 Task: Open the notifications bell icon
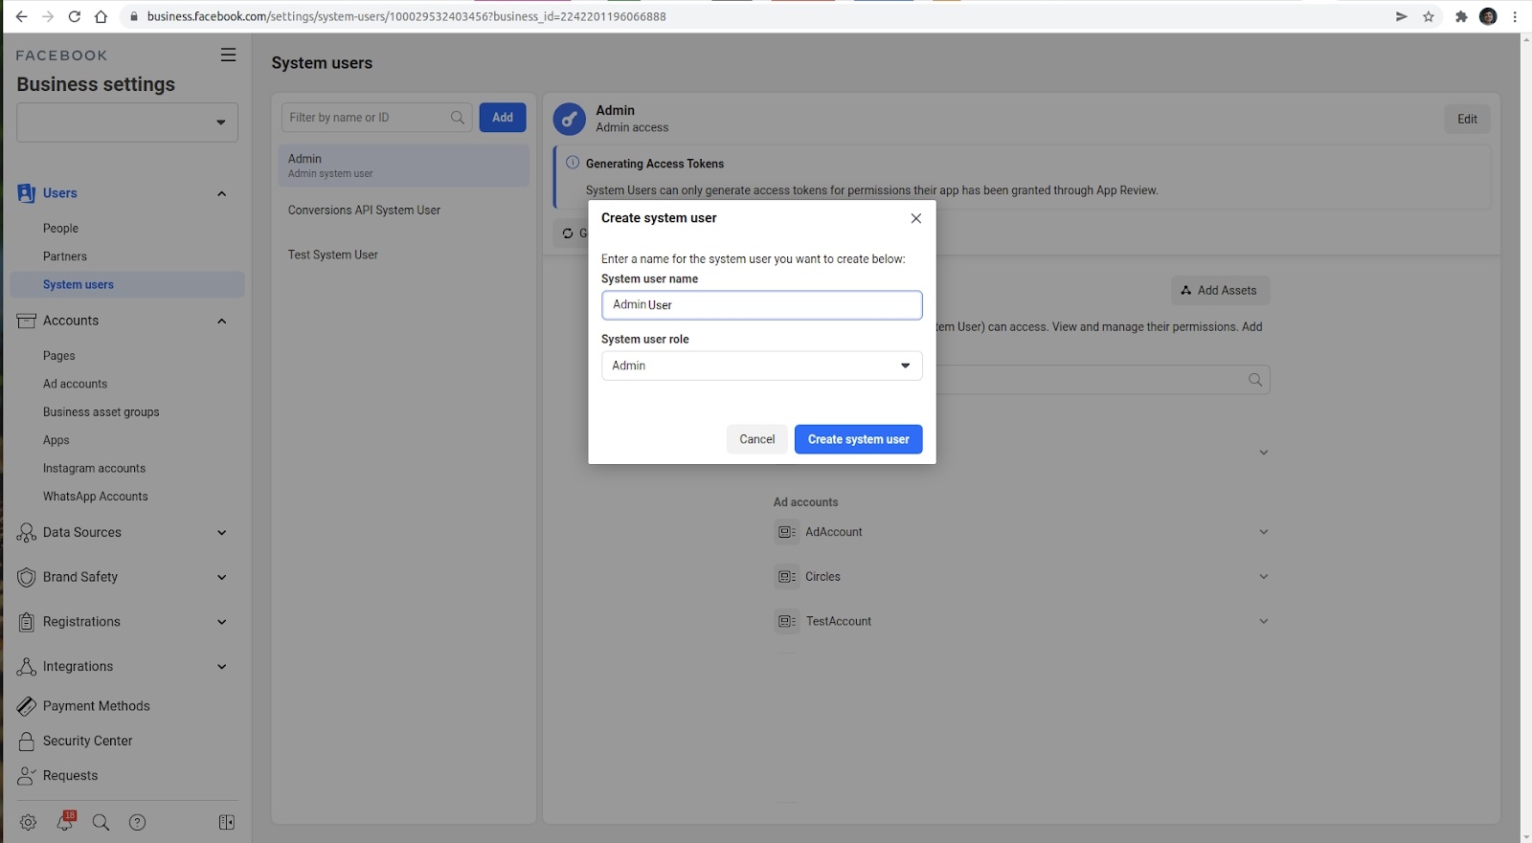pos(65,821)
